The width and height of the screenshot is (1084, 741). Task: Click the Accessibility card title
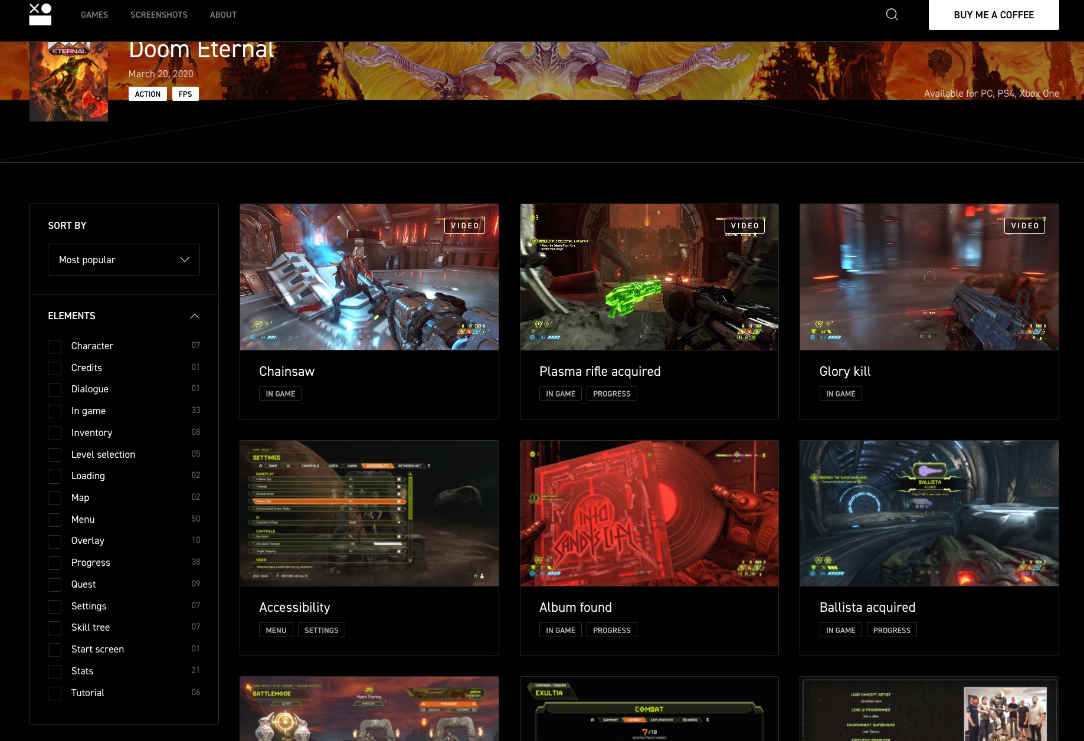click(294, 608)
